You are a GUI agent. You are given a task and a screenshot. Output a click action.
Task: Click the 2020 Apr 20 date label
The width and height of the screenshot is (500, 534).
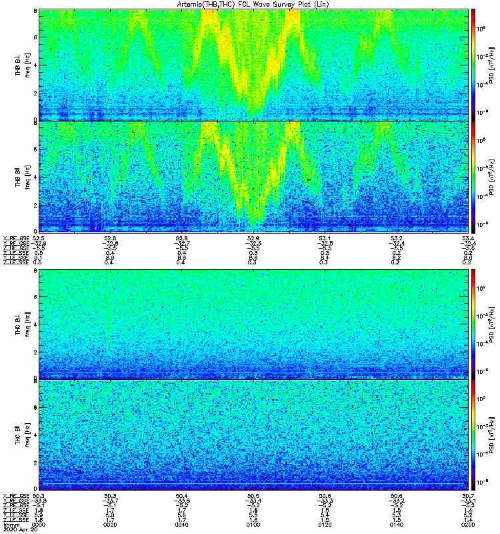(21, 529)
